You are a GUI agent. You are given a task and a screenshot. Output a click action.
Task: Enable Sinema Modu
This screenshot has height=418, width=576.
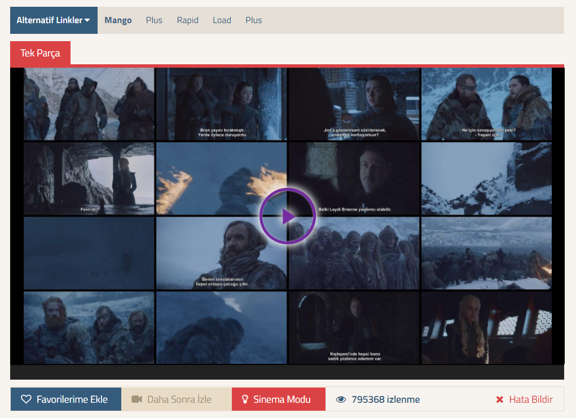(279, 399)
